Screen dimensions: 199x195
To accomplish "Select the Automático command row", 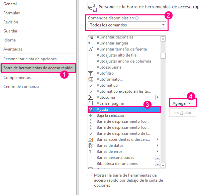I will 124,85.
